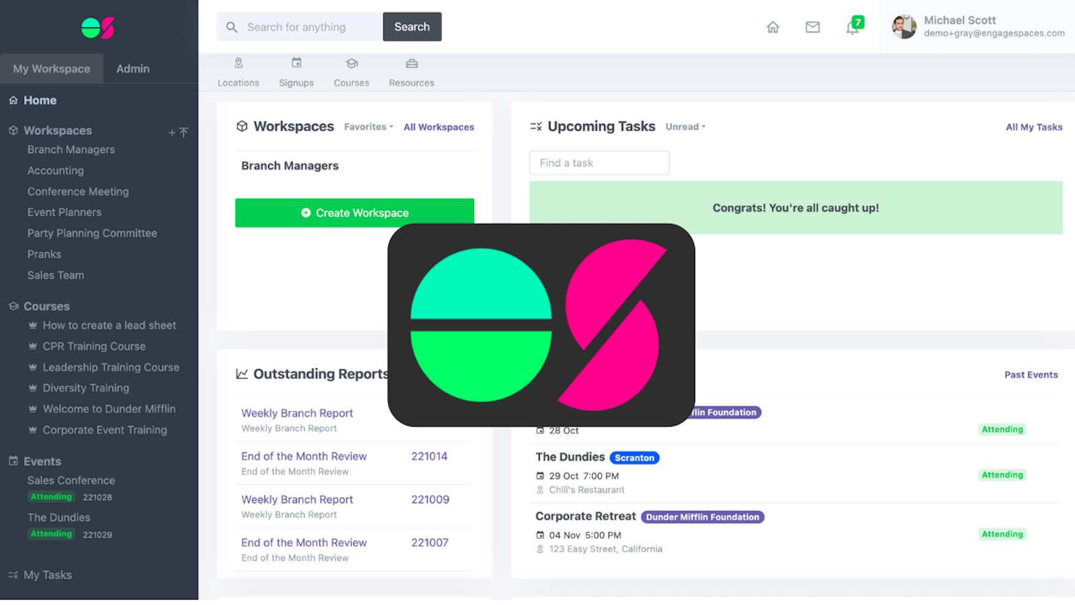Pin workspaces using the pin icon
This screenshot has width=1075, height=605.
click(185, 132)
